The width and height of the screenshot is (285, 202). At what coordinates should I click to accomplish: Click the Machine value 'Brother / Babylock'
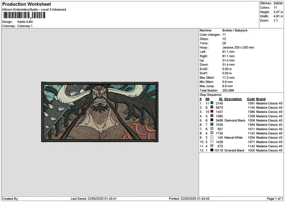pos(235,30)
